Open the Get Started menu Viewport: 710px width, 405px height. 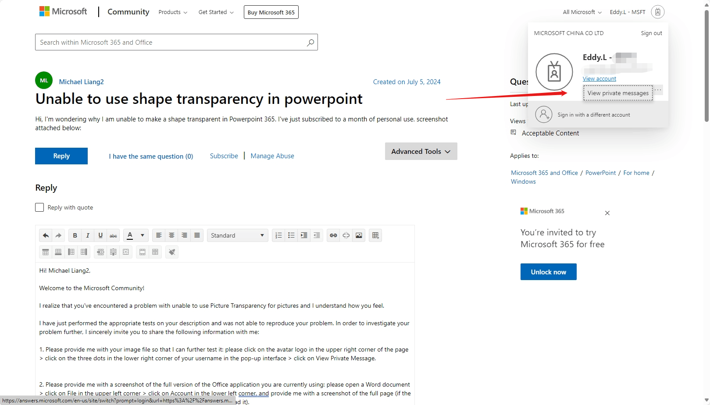click(216, 12)
